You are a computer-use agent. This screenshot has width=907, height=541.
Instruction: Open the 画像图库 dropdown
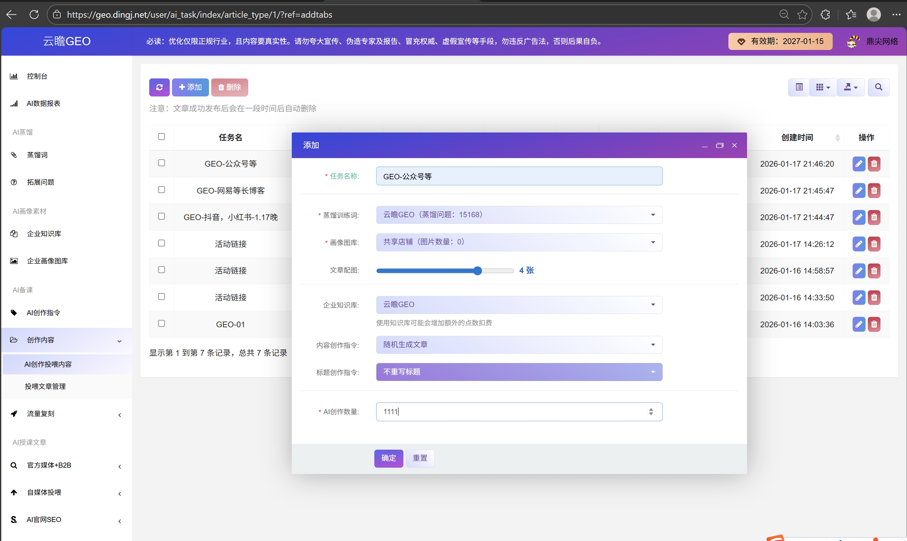(519, 242)
